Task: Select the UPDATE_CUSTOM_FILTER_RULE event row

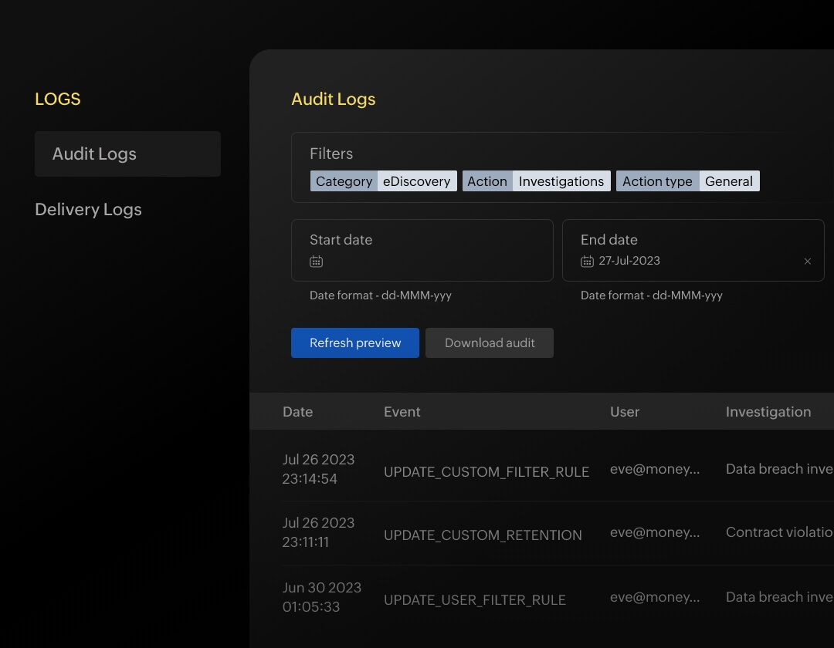Action: pos(486,471)
